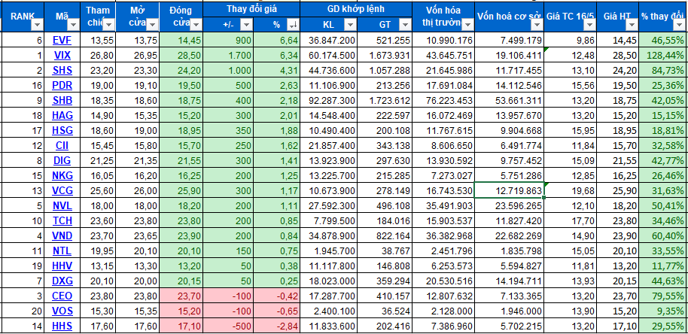Screen dimensions: 688x334
Task: Open the SHS stock code link
Action: [62, 71]
